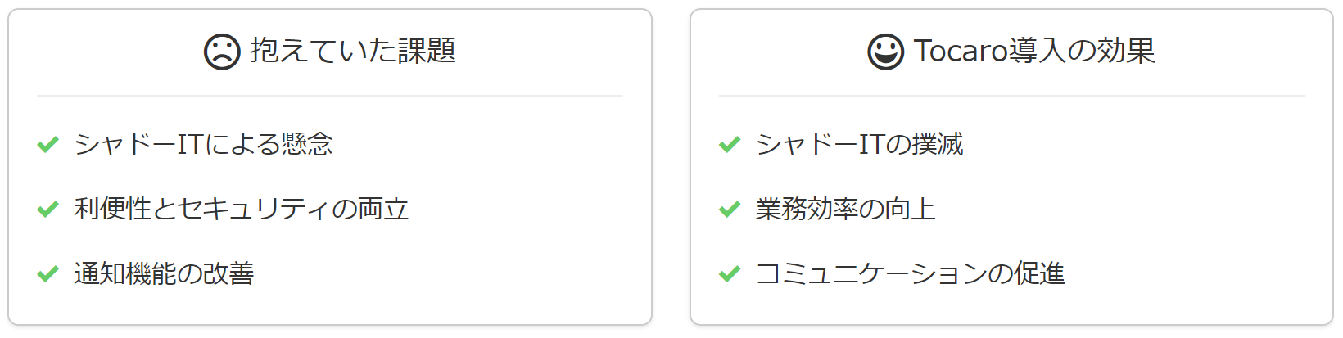Click the checkmark beside コミュニケーションの促進
This screenshot has width=1343, height=338.
point(730,273)
